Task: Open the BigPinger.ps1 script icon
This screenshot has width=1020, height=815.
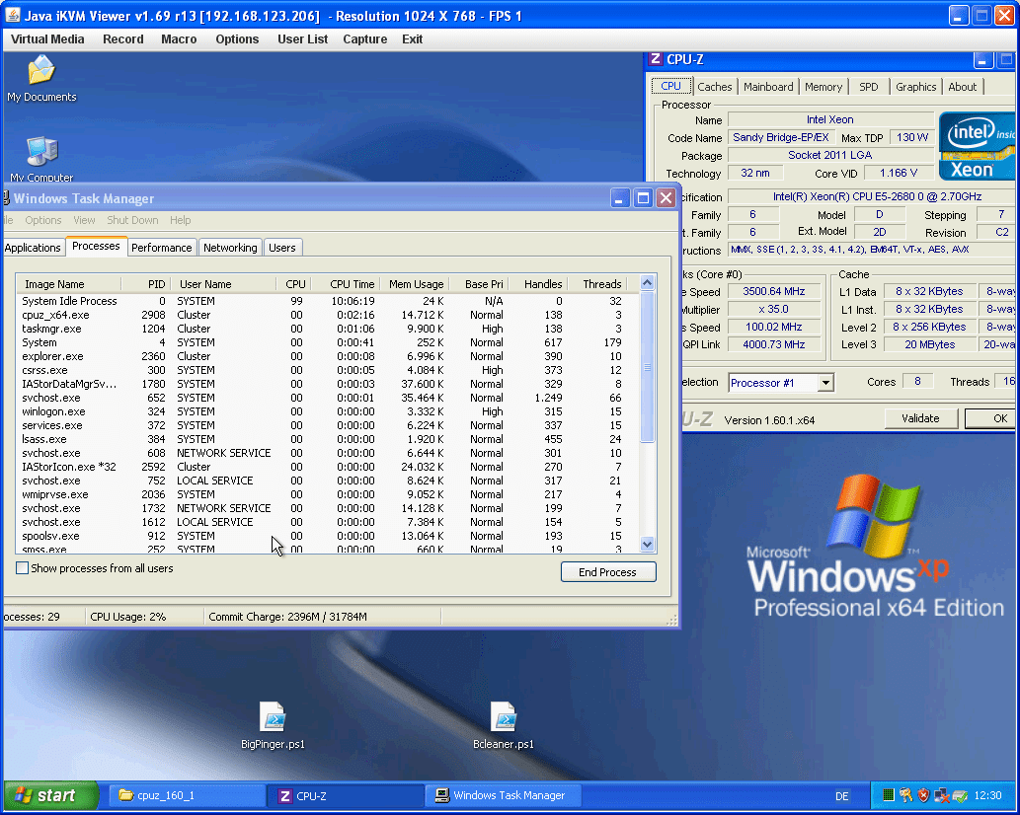Action: point(273,718)
